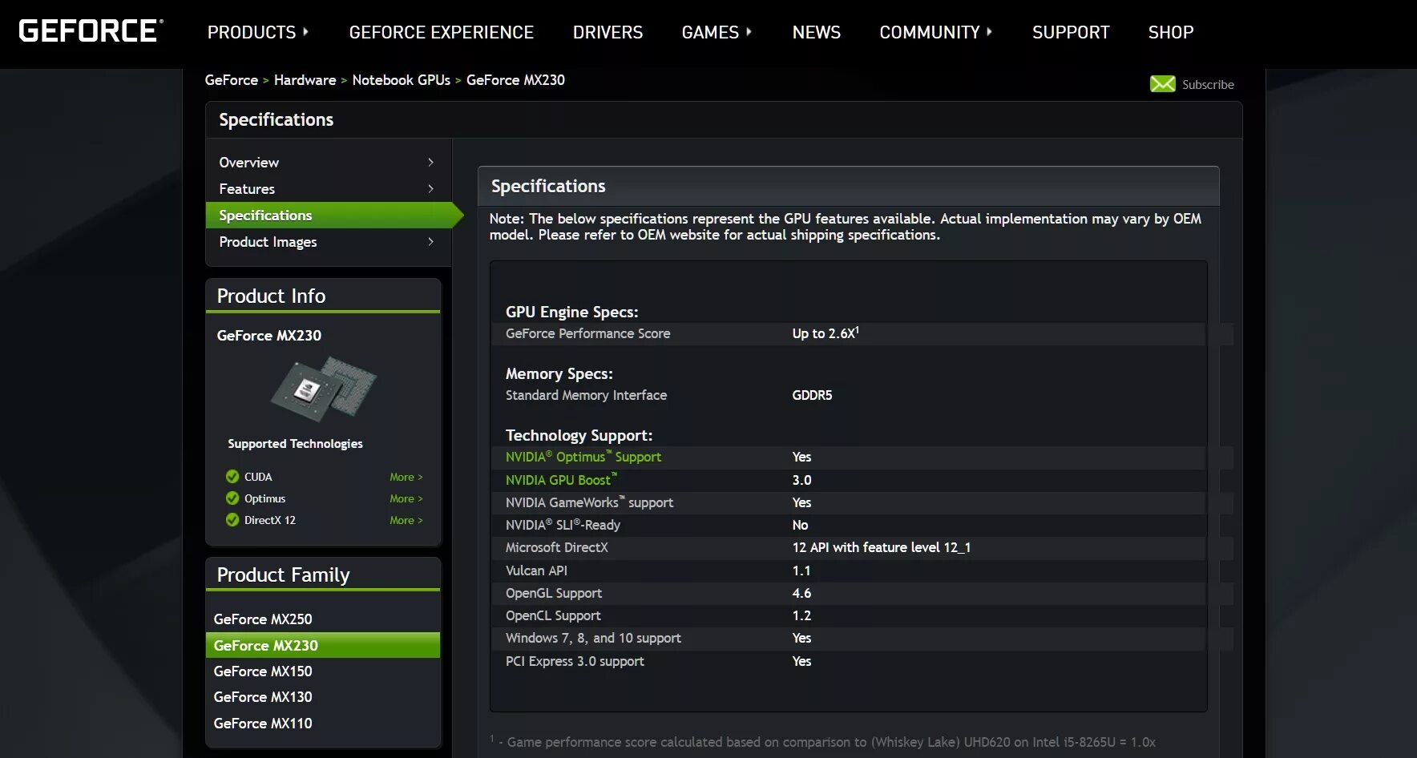Select GeForce MX150 in Product Family
The image size is (1417, 758).
(263, 671)
